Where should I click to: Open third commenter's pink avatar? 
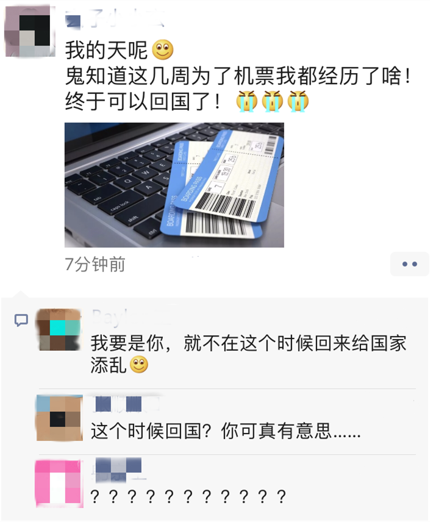59,484
